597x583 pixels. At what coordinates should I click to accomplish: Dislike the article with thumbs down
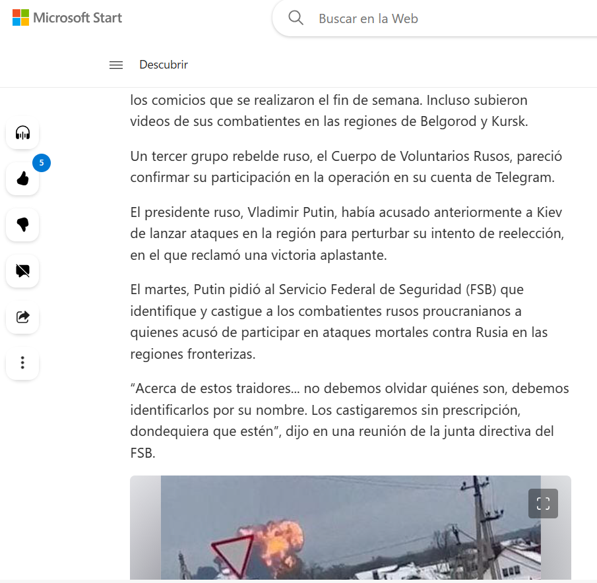pos(22,224)
